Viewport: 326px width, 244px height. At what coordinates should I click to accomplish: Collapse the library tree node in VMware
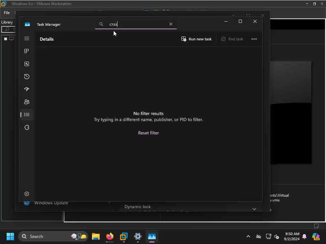(6, 39)
